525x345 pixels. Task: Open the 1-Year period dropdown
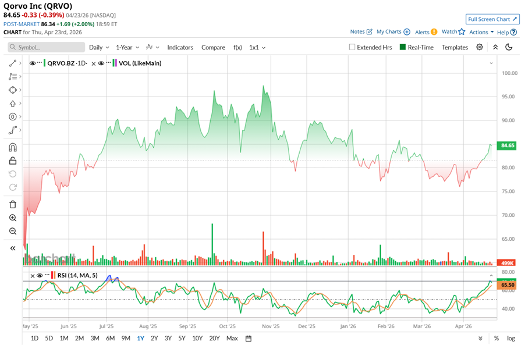point(127,48)
